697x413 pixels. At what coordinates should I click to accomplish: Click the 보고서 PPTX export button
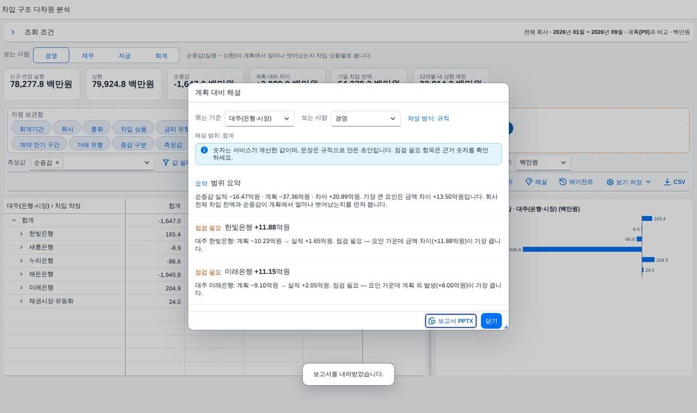tap(451, 321)
